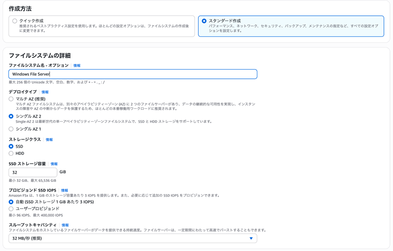Click the スタンダード作成 card description text
393x251 pixels.
pos(293,28)
